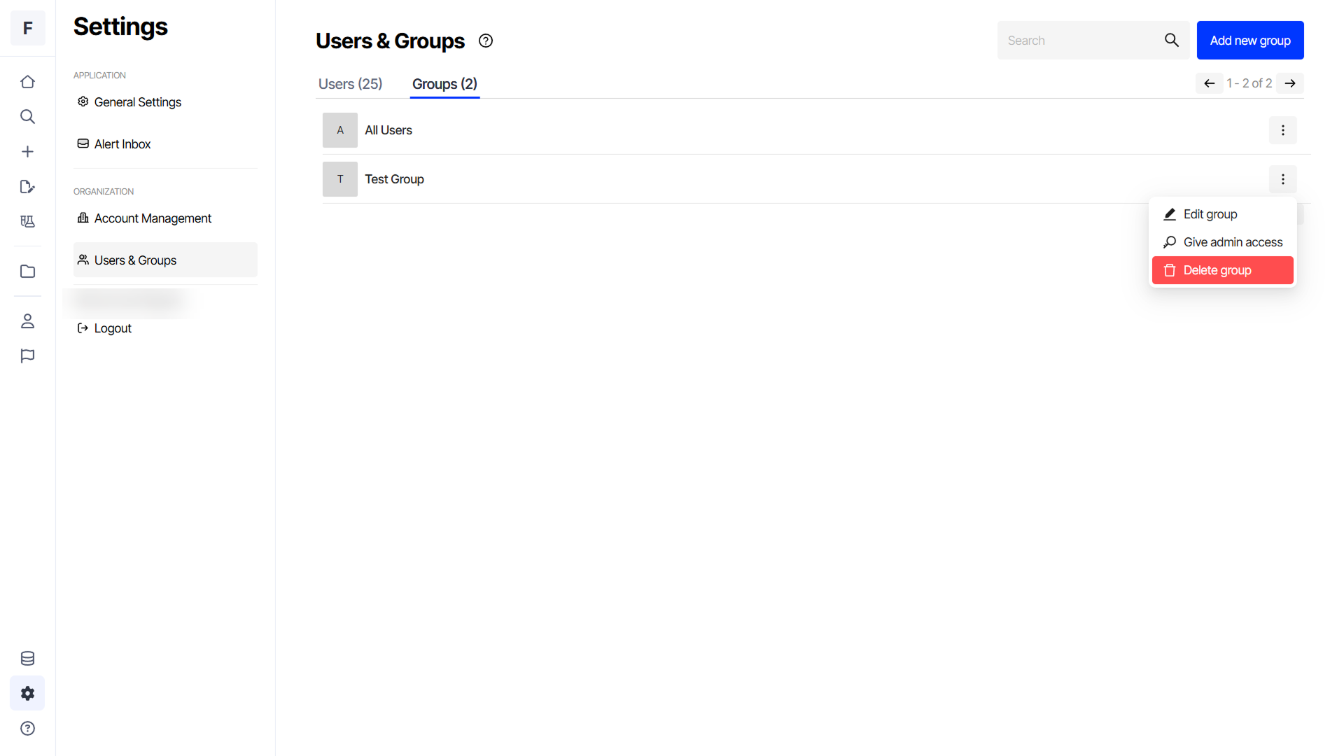The image size is (1344, 756).
Task: Choose Edit group from menu
Action: pos(1223,214)
